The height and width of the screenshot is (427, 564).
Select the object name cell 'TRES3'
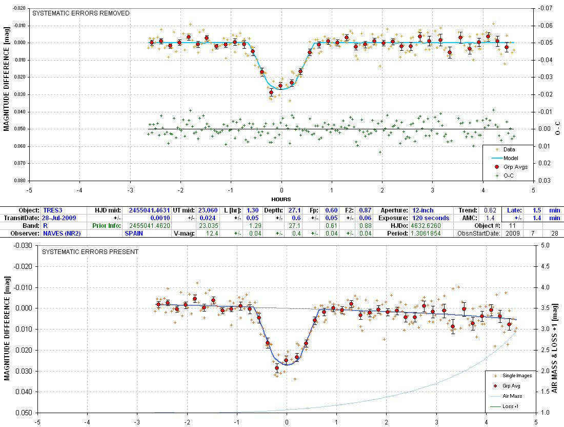(x=53, y=210)
